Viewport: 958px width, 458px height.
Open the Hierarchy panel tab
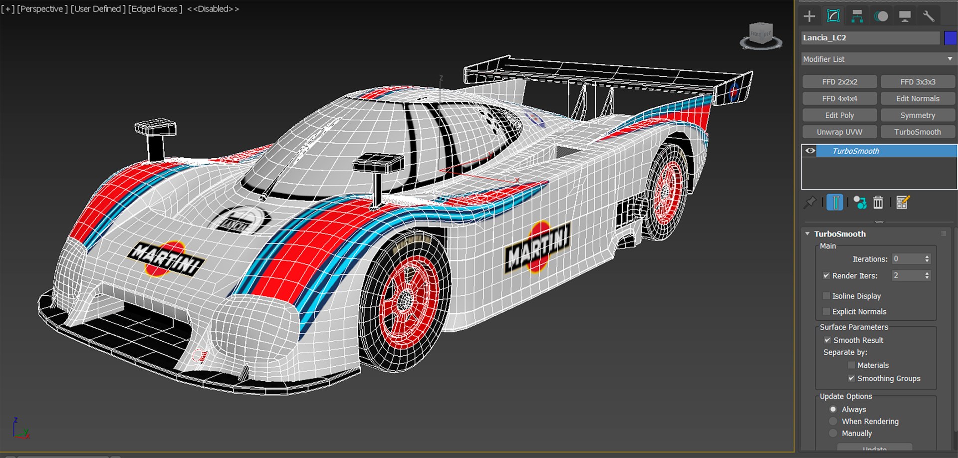[857, 16]
